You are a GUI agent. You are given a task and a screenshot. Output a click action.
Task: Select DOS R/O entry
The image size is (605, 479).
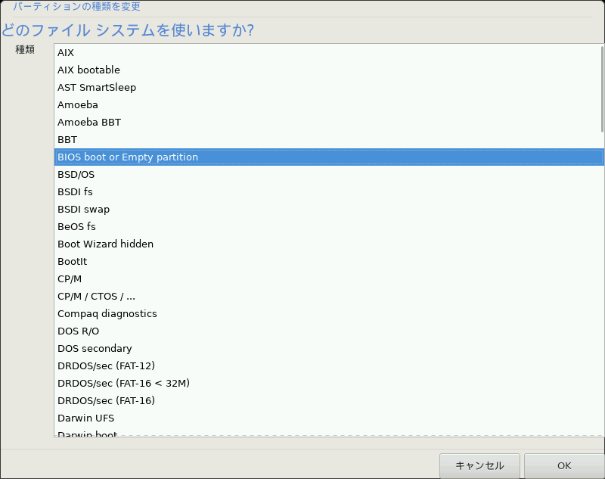coord(329,331)
